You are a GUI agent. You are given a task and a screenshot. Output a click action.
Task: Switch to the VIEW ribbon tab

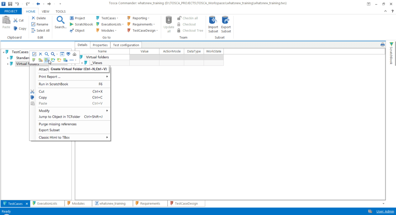(x=46, y=11)
